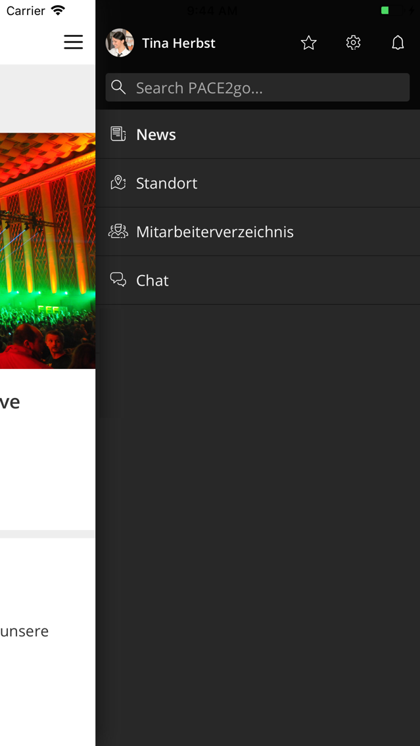Select the News menu item
420x746 pixels.
258,134
